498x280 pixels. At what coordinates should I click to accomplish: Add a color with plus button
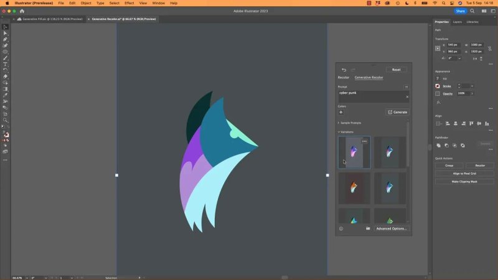coord(341,112)
